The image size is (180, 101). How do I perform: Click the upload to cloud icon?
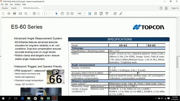(x=9, y=13)
